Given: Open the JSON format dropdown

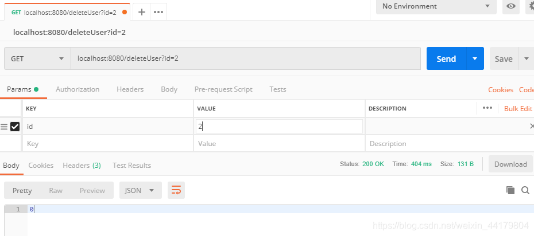Looking at the screenshot, I should click(141, 190).
